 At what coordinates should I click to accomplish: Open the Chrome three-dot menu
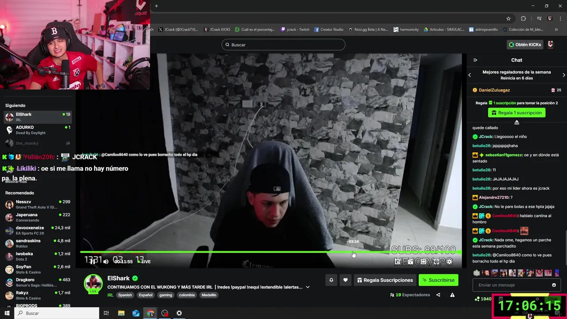[x=560, y=19]
